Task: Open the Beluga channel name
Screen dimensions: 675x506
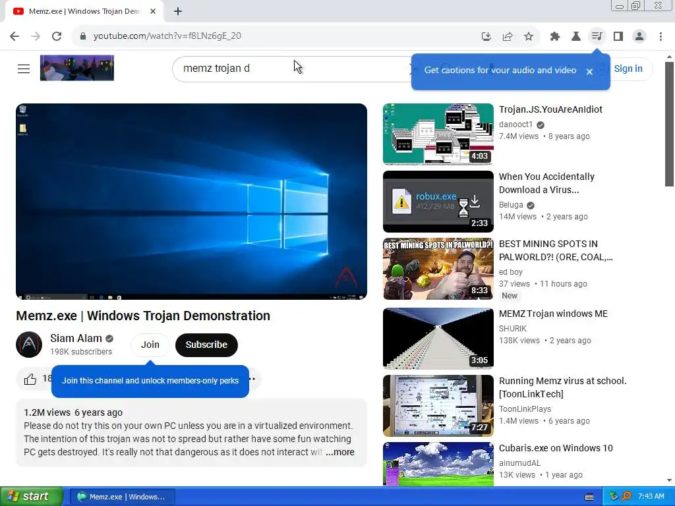Action: point(511,205)
